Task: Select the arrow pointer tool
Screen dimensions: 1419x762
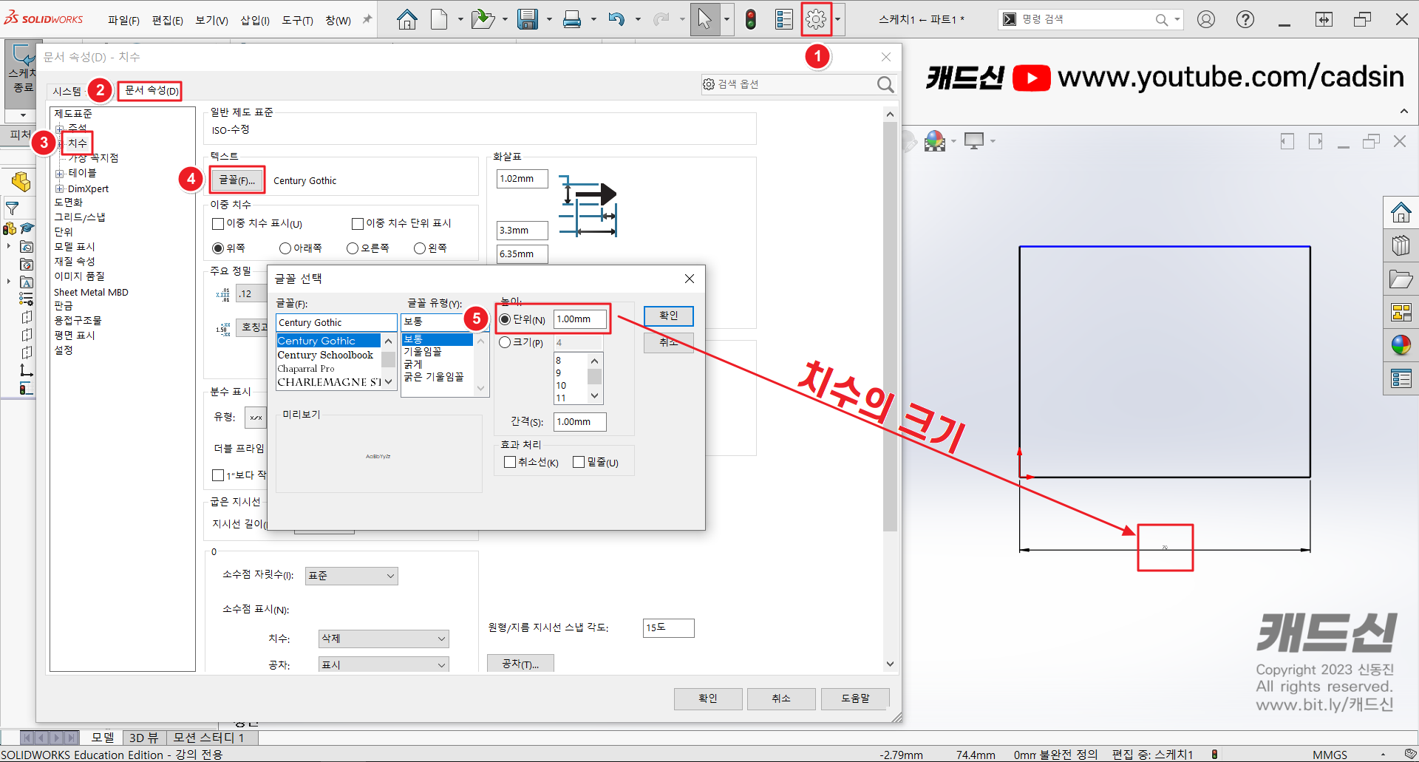Action: (704, 19)
